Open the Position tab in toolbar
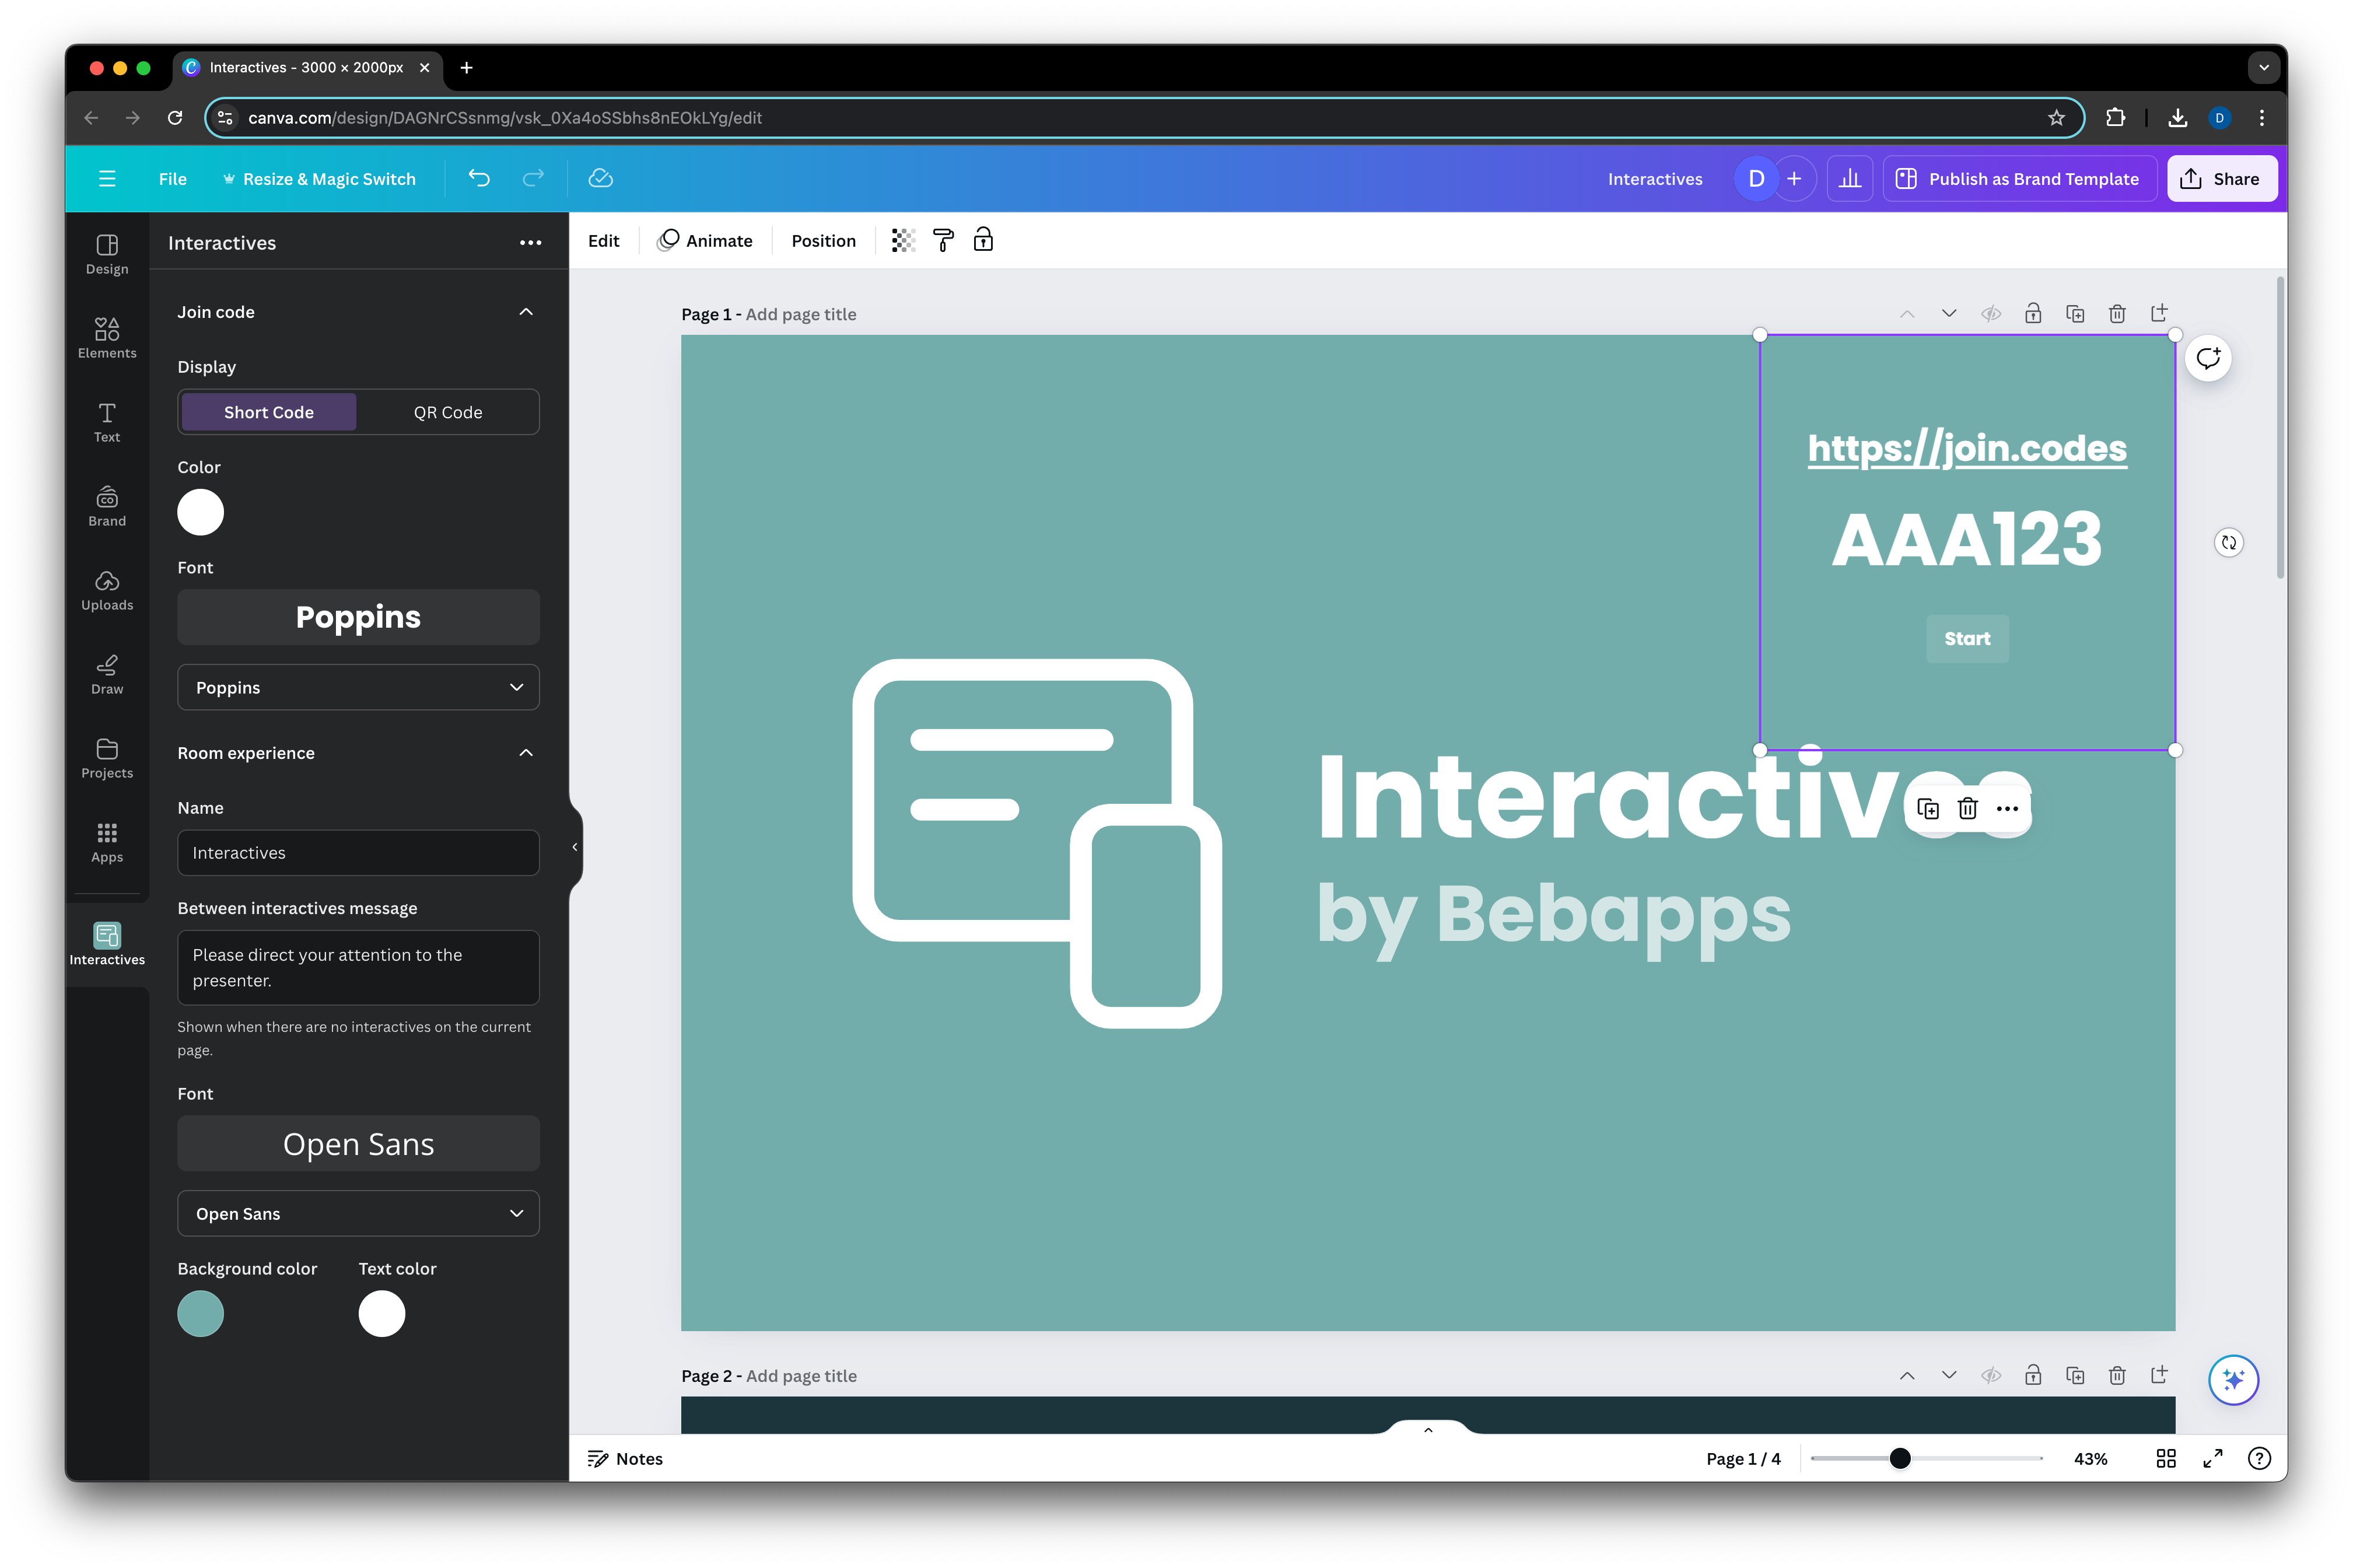This screenshot has width=2353, height=1568. [823, 241]
